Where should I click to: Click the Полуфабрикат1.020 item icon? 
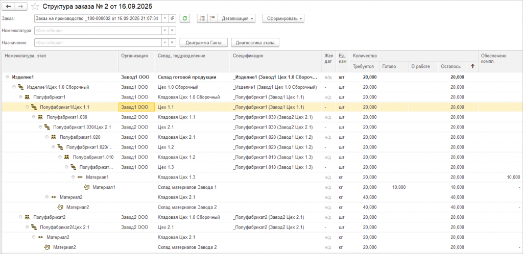pyautogui.click(x=54, y=137)
